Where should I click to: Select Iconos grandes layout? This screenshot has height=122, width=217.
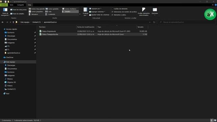click(x=52, y=9)
